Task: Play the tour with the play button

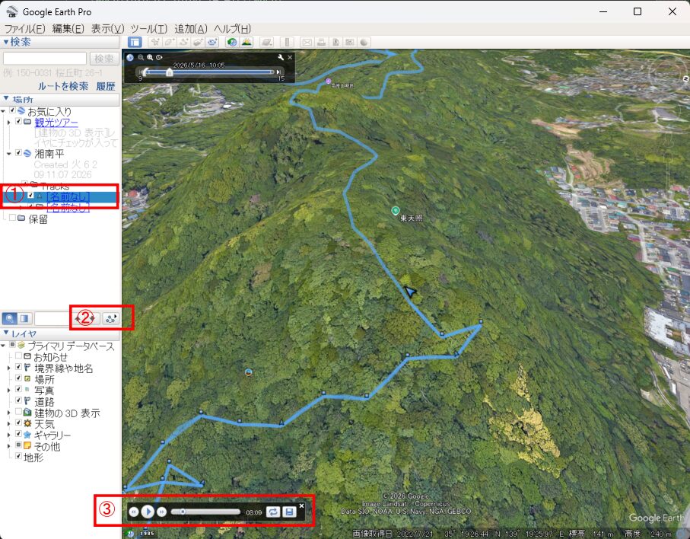Action: [148, 512]
